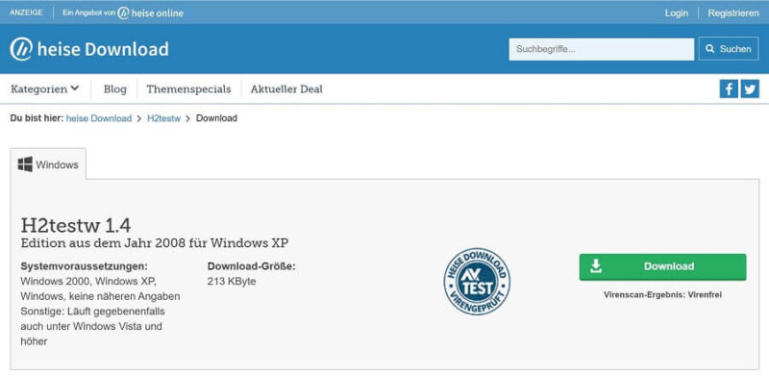Click the AV-Test Virengeprüft seal

[477, 281]
